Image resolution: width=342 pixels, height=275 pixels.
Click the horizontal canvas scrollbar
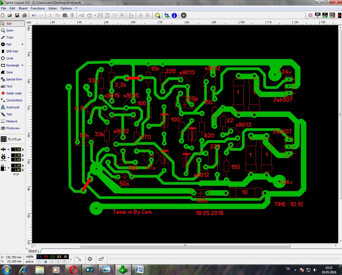(185, 245)
